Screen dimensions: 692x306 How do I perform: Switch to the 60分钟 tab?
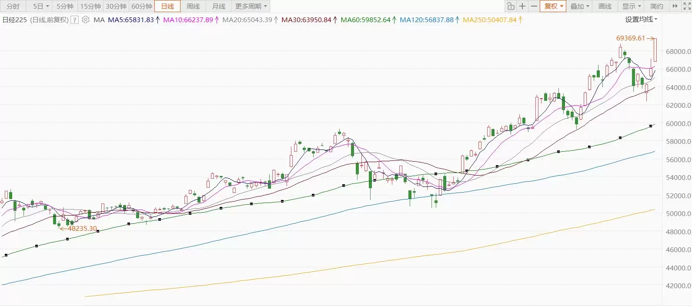pyautogui.click(x=142, y=6)
